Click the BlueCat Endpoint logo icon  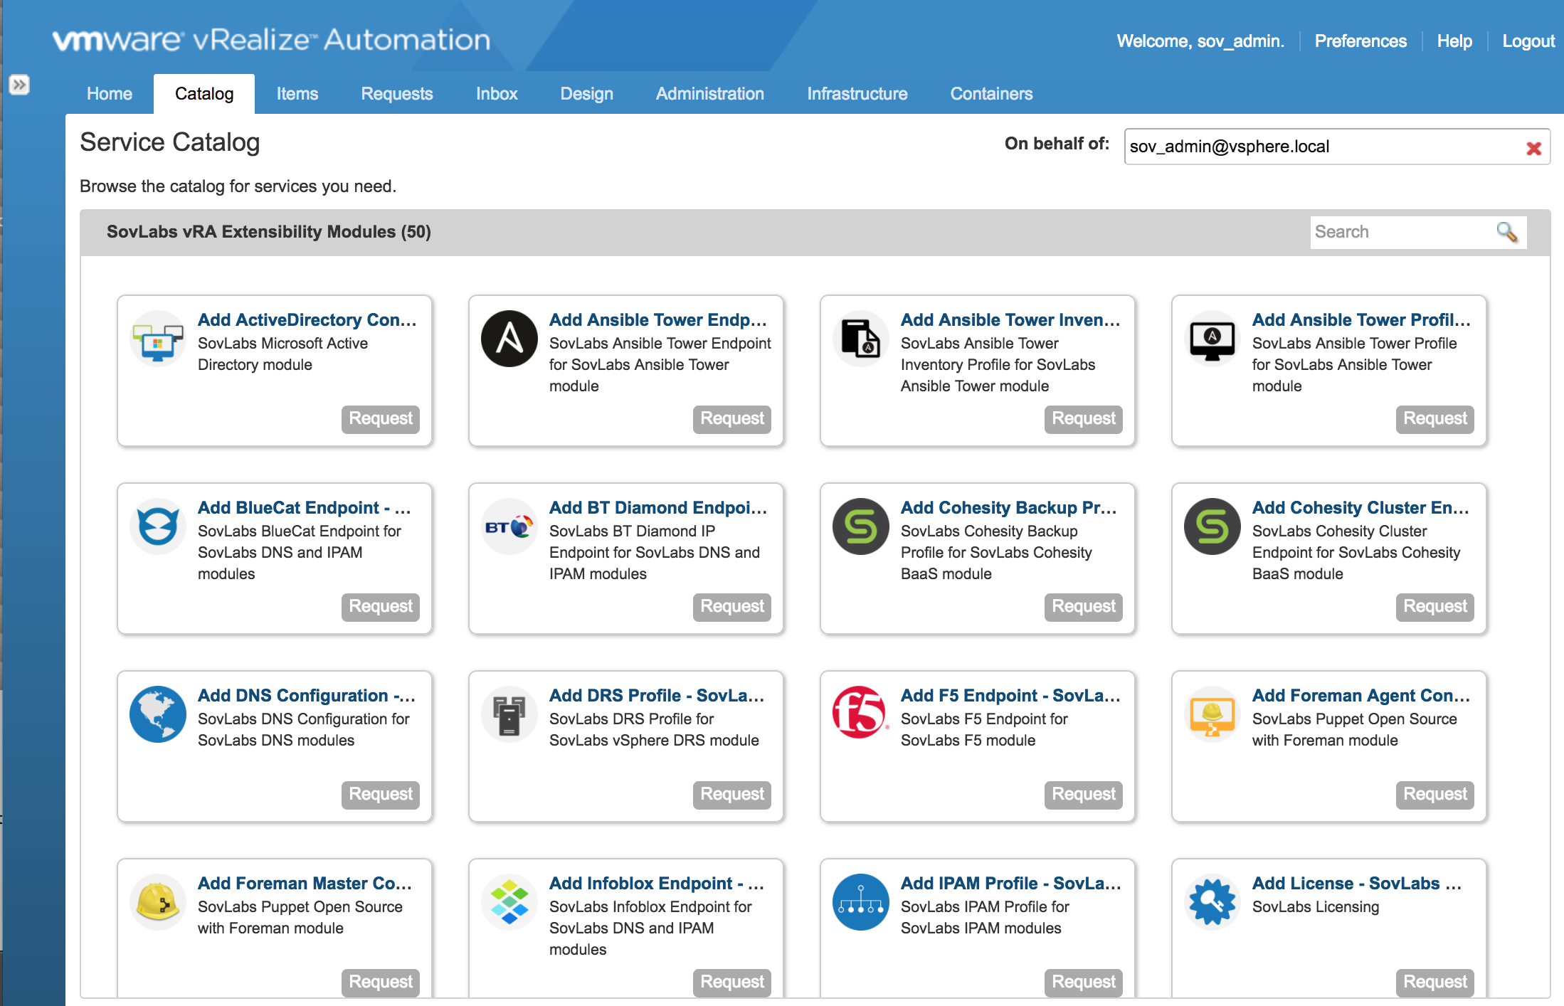click(158, 526)
